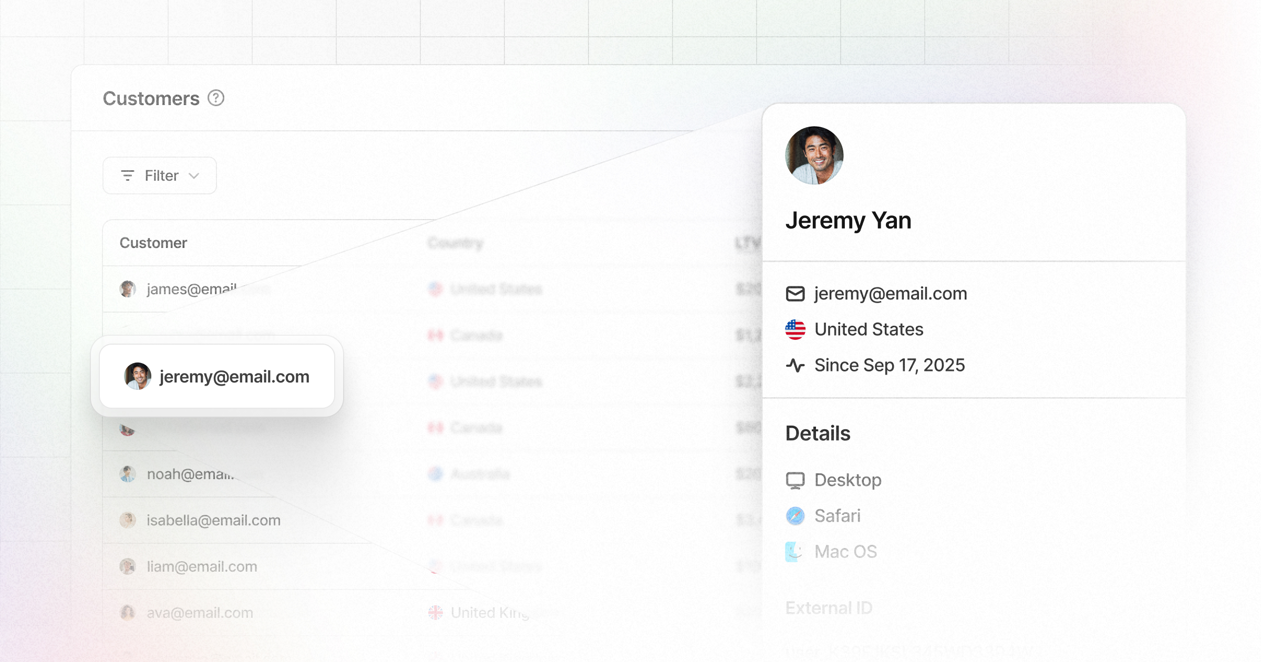The width and height of the screenshot is (1261, 662).
Task: Click the email envelope icon in Jeremy's profile
Action: tap(795, 294)
